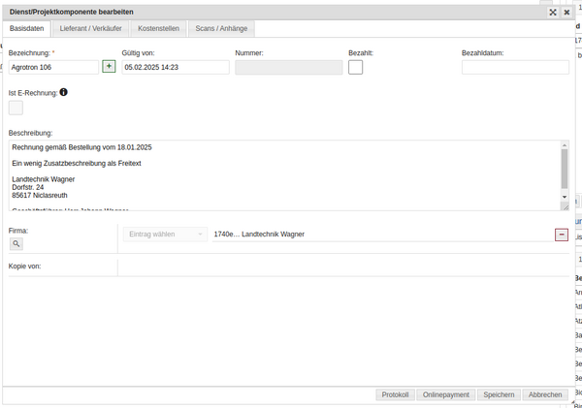Screen dimensions: 582x408
Task: Open the Protokoll button
Action: (x=395, y=394)
